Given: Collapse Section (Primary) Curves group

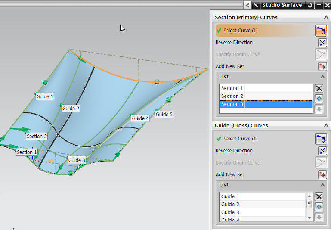Looking at the screenshot, I should (325, 17).
